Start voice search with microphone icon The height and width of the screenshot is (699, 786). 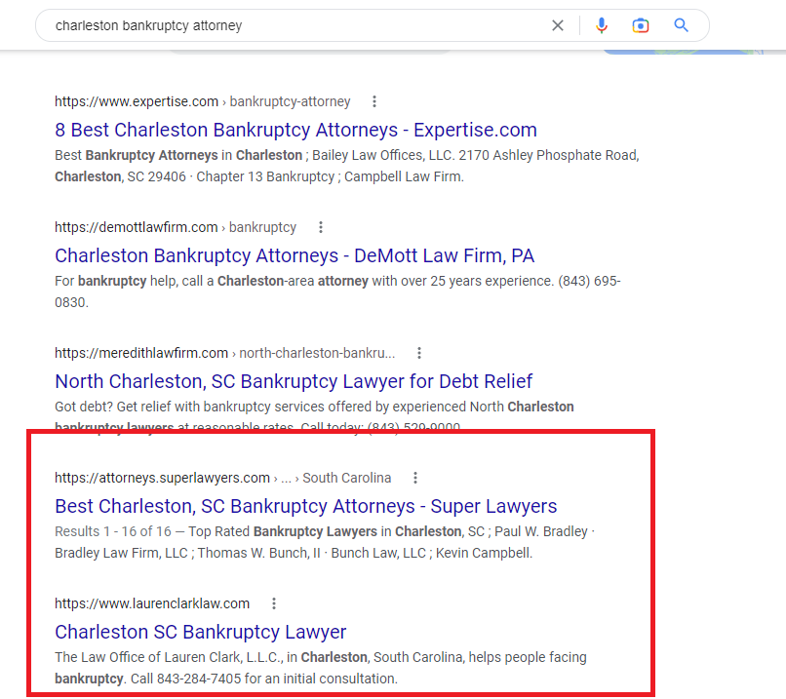602,25
